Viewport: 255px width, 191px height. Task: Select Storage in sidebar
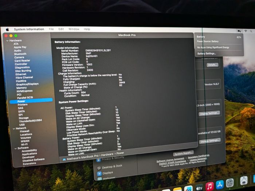[x=23, y=118]
